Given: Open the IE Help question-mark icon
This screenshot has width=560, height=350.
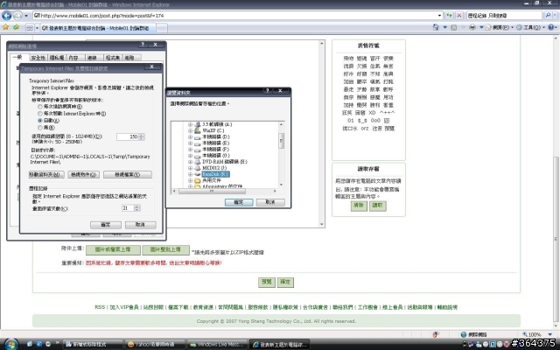Looking at the screenshot, I should pos(551,27).
